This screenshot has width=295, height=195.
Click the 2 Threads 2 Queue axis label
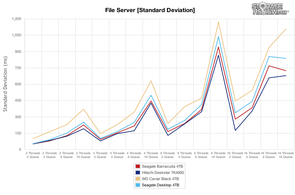pyautogui.click(x=33, y=155)
